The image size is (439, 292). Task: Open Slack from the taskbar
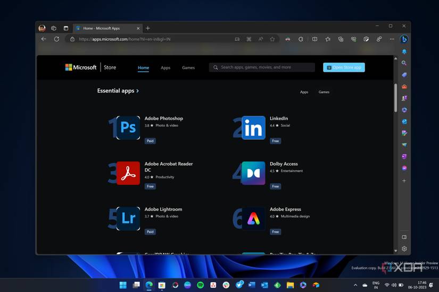tap(226, 285)
